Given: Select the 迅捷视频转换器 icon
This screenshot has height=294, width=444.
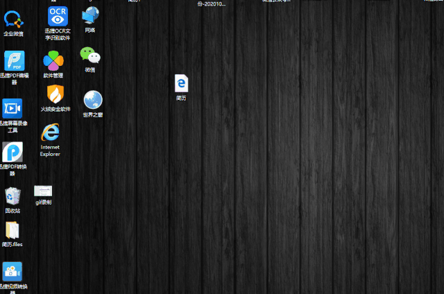Looking at the screenshot, I should point(12,272).
